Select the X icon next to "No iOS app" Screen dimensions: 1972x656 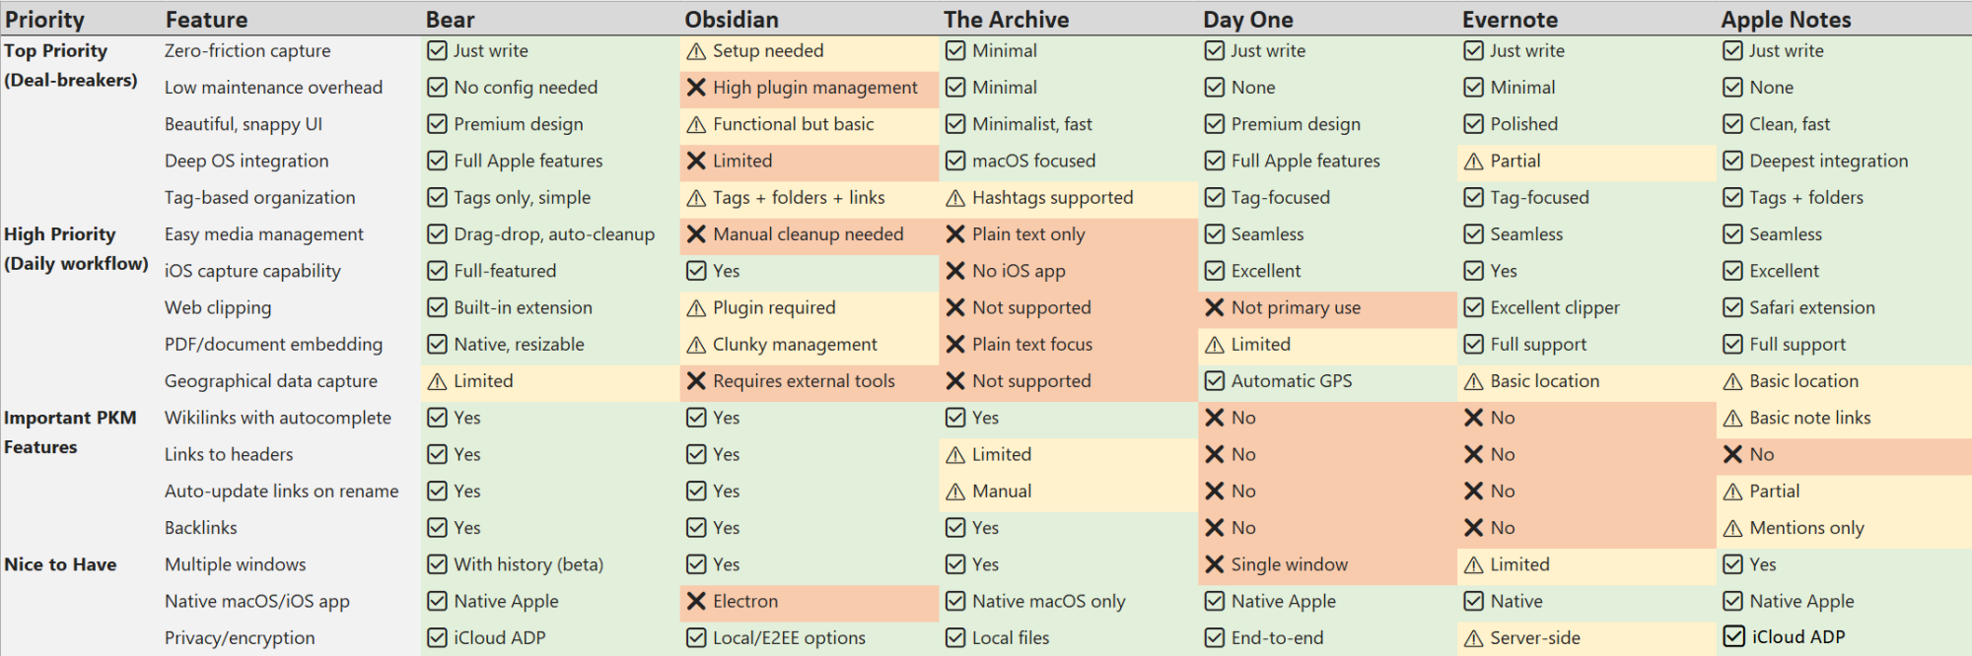click(x=955, y=271)
